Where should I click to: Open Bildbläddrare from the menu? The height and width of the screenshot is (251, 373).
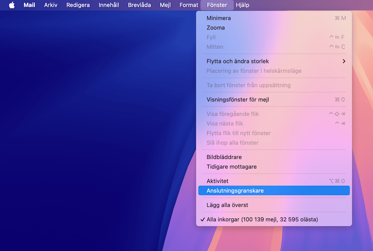tap(274, 157)
